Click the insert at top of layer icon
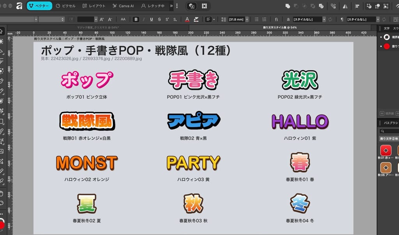The image size is (399, 235). click(x=377, y=6)
